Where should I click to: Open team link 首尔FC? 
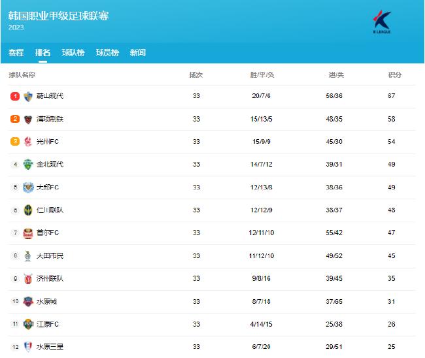point(48,233)
